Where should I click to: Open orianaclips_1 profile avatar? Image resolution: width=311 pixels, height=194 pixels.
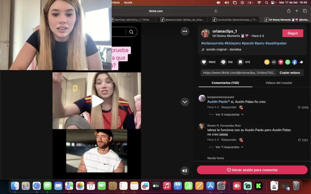click(205, 33)
